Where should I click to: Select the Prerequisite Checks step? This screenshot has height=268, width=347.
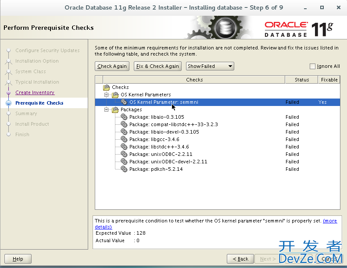[39, 103]
